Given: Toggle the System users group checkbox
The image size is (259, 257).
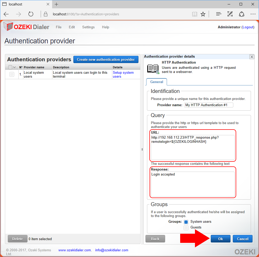Looking at the screenshot, I should pos(186,222).
